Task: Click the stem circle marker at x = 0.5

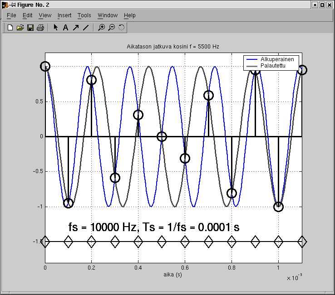Action: coord(162,136)
